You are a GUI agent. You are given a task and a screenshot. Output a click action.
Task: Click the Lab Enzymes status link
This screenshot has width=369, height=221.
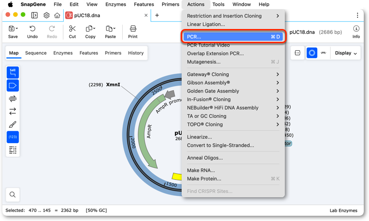click(x=343, y=211)
